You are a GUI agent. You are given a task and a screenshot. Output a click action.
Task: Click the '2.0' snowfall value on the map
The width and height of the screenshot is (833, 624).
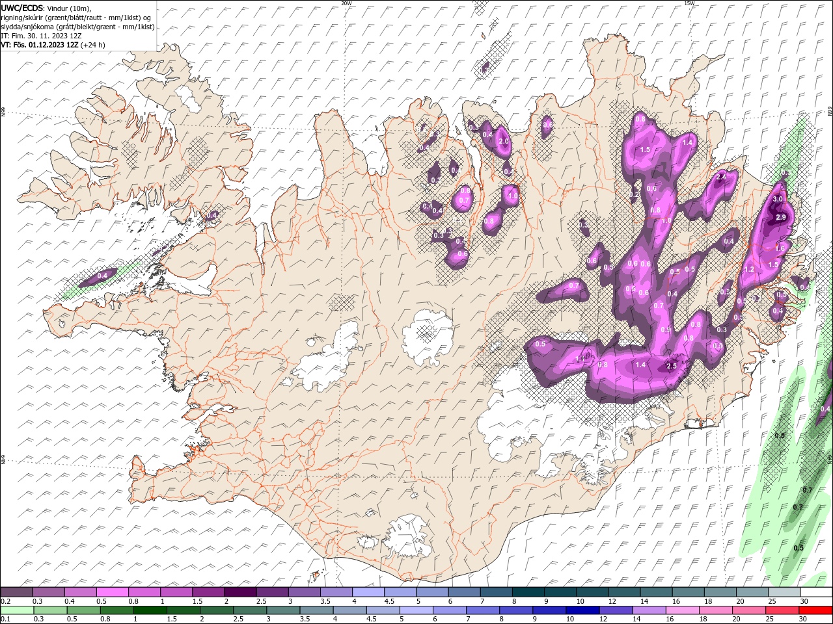[x=503, y=141]
